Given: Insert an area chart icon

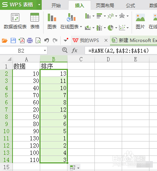Looking at the screenshot, I should 88,28.
